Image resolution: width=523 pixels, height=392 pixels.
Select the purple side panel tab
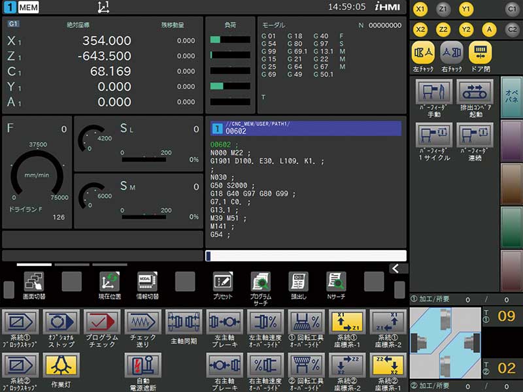pyautogui.click(x=511, y=140)
